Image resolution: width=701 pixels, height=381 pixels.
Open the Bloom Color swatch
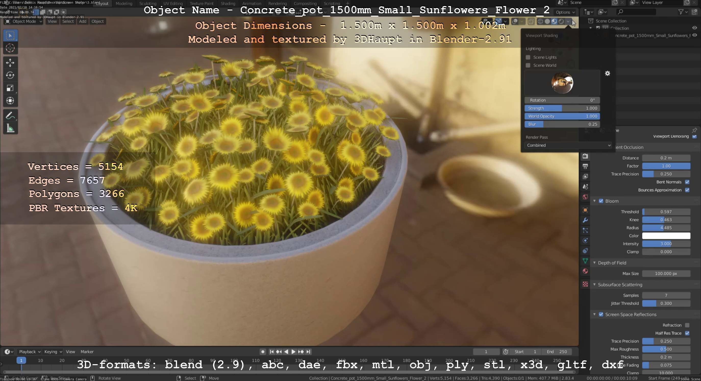click(x=666, y=236)
